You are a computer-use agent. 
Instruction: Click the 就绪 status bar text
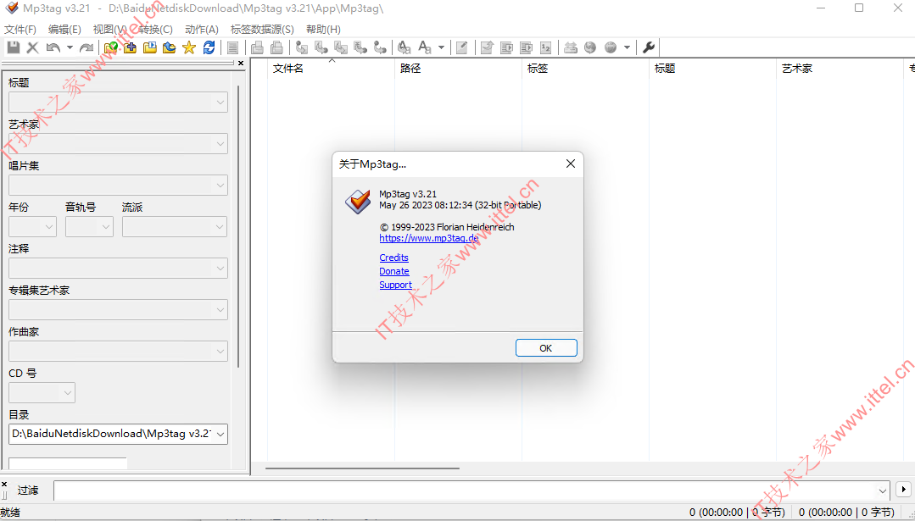(x=10, y=513)
